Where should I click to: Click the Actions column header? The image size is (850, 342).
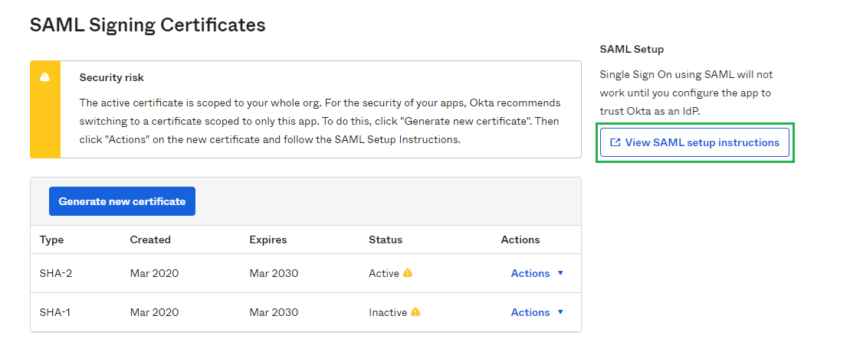(x=520, y=239)
